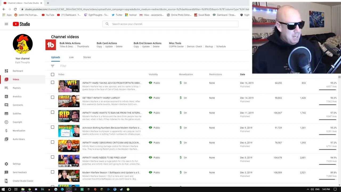341x192 pixels.
Task: Switch to the Stories tab
Action: pos(87,57)
